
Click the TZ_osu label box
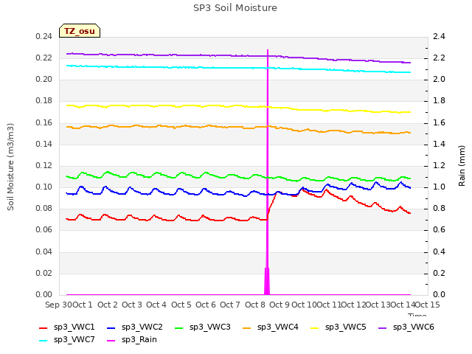point(80,31)
